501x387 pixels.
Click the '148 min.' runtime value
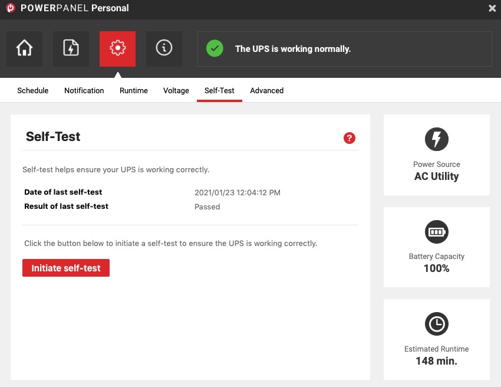click(x=436, y=361)
